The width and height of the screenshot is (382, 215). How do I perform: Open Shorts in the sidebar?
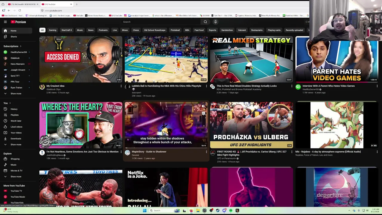pyautogui.click(x=17, y=37)
